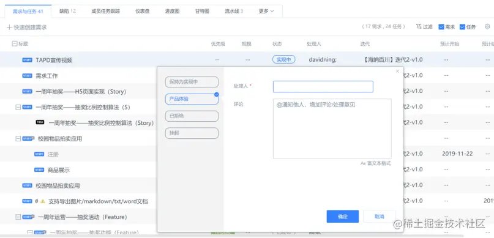Click 富文本格式 Aa icon
494x238 pixels.
pyautogui.click(x=363, y=164)
